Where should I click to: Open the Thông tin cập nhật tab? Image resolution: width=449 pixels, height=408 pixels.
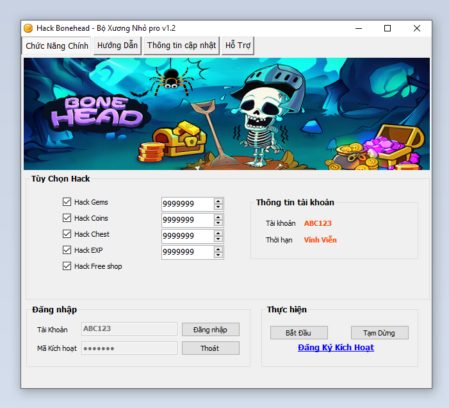coord(182,46)
